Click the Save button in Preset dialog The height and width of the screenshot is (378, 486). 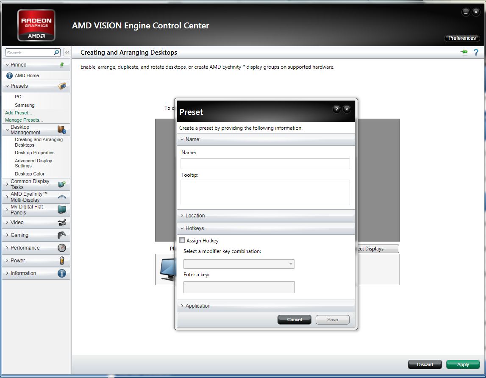coord(332,320)
